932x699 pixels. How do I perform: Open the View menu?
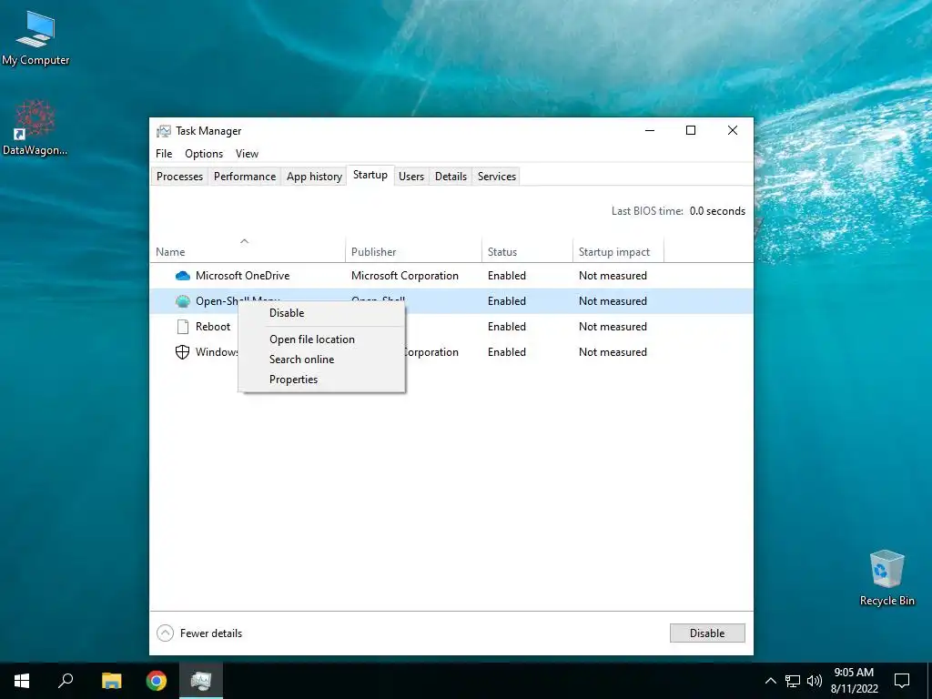(247, 154)
